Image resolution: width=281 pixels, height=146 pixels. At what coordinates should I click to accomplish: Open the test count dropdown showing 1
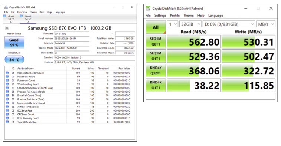click(x=173, y=24)
